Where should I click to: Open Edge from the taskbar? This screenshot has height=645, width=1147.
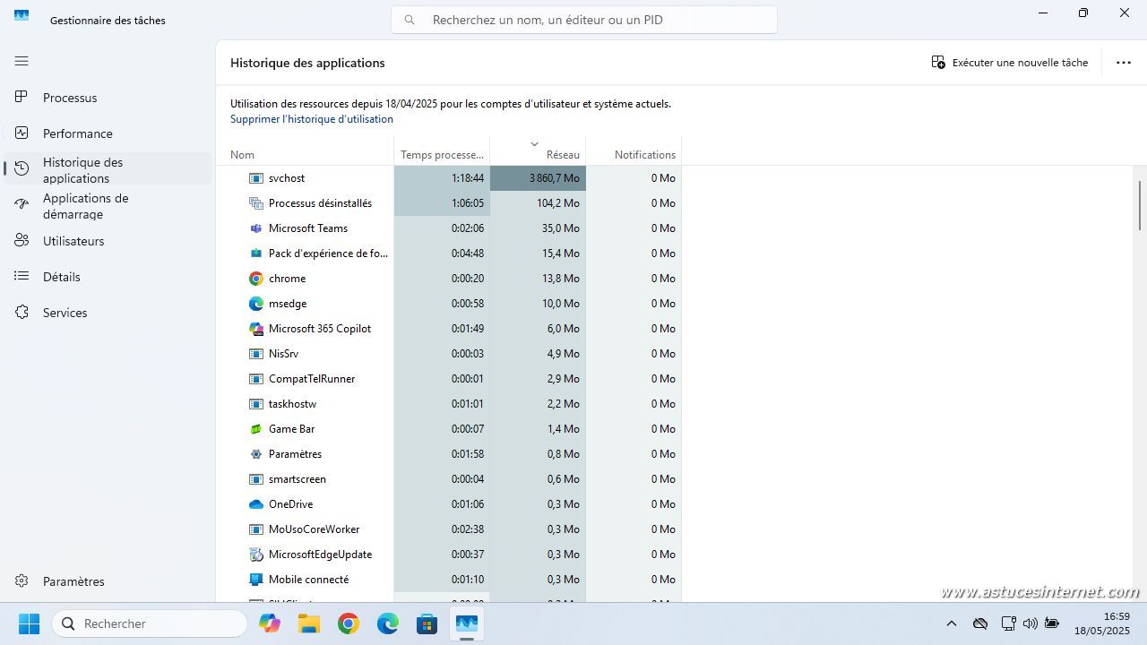[388, 623]
